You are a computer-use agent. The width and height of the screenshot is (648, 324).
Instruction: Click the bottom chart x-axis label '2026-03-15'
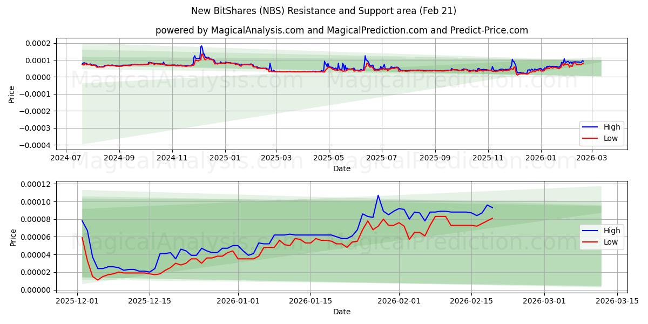(x=616, y=301)
